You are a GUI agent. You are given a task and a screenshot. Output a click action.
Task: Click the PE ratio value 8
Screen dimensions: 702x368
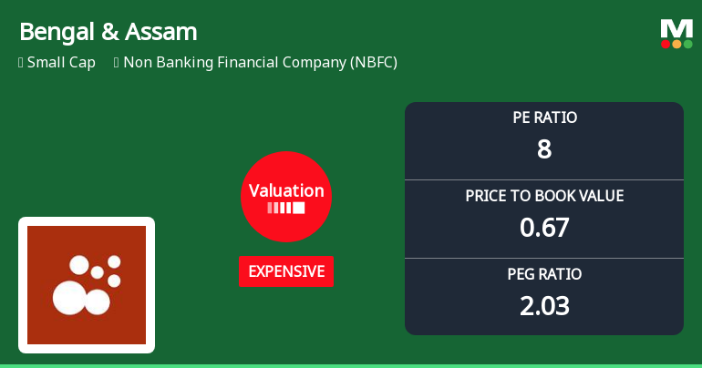(544, 148)
